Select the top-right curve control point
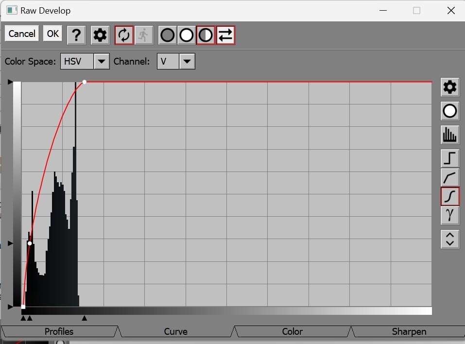This screenshot has height=344, width=465. click(x=85, y=82)
